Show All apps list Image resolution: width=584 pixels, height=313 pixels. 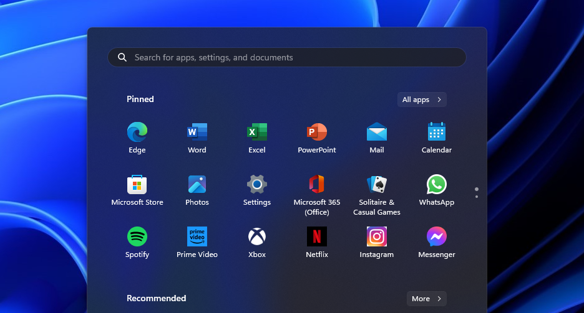pos(422,100)
